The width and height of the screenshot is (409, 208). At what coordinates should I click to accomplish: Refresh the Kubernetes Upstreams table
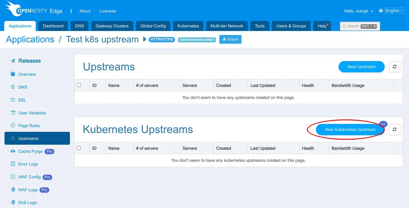394,129
